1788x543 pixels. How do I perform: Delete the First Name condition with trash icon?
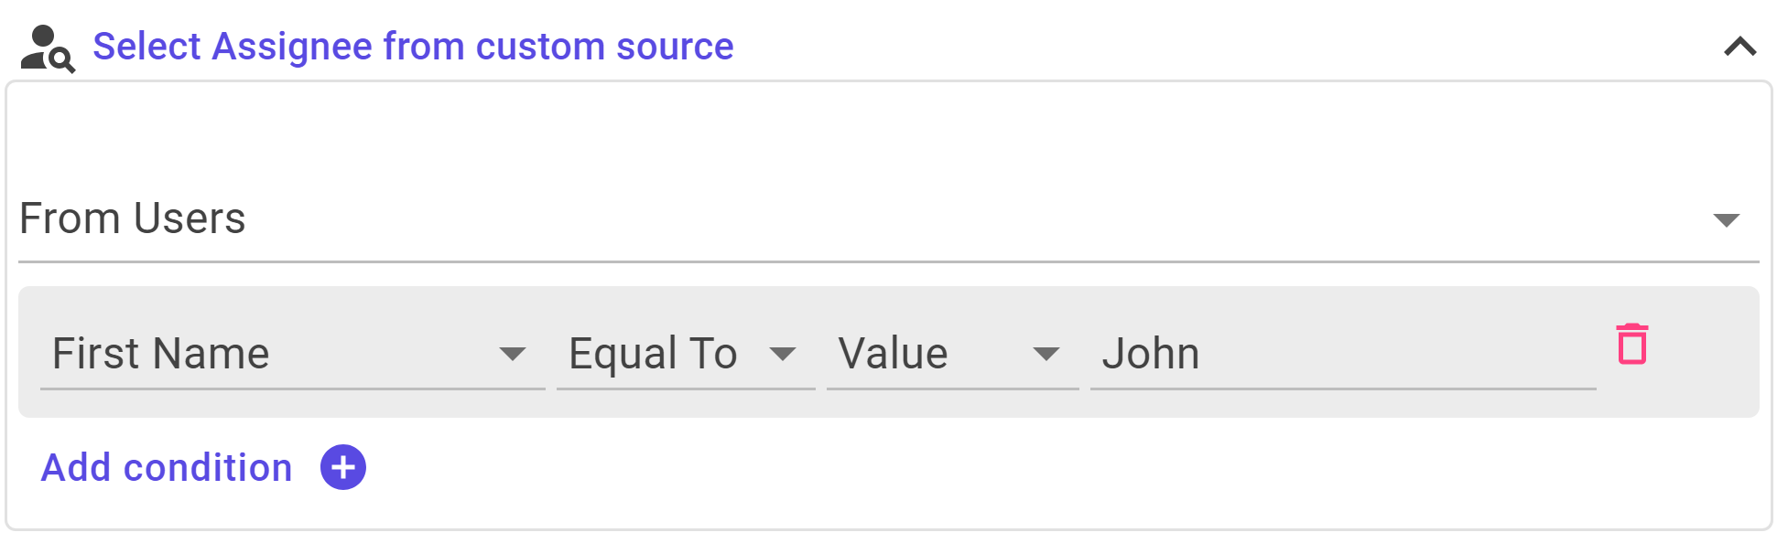pyautogui.click(x=1631, y=344)
